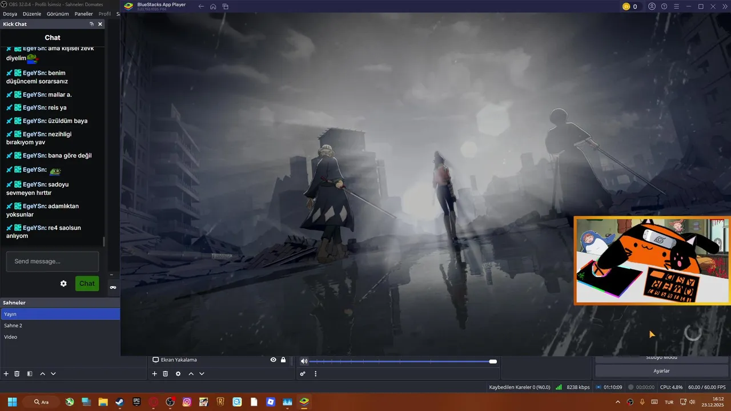Image resolution: width=731 pixels, height=411 pixels.
Task: Move source up in sources list
Action: click(191, 374)
